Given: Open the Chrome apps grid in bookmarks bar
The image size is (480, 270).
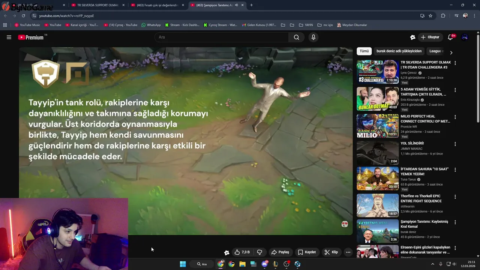Looking at the screenshot, I should [x=5, y=25].
